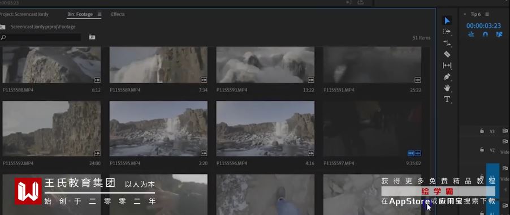Image resolution: width=510 pixels, height=215 pixels.
Task: Select the Razor tool
Action: [447, 54]
